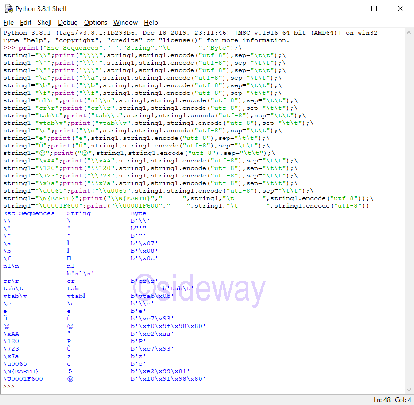Click the b'P' byte output
This screenshot has width=414, height=405.
(x=138, y=341)
